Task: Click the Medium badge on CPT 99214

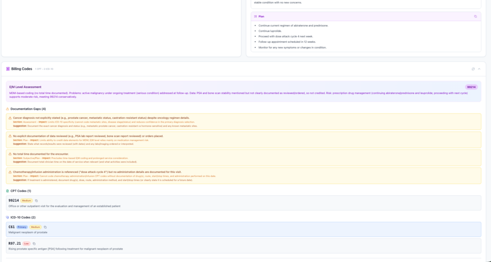Action: point(27,201)
